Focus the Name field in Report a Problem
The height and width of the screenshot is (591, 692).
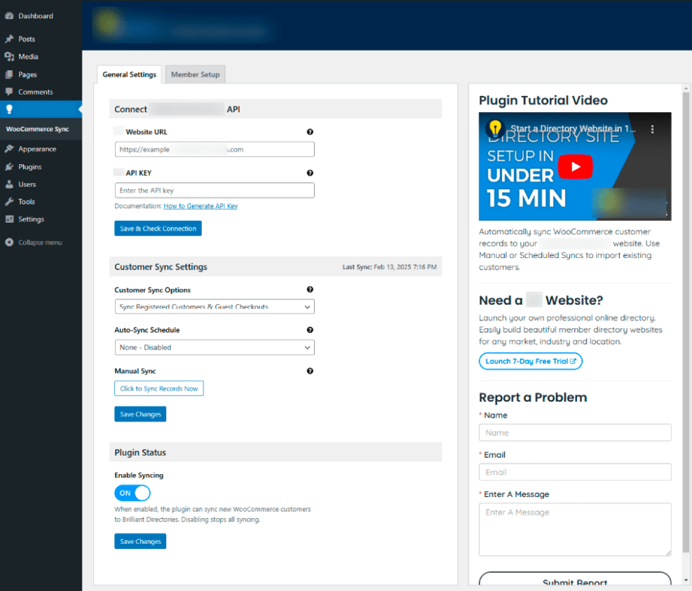tap(574, 433)
